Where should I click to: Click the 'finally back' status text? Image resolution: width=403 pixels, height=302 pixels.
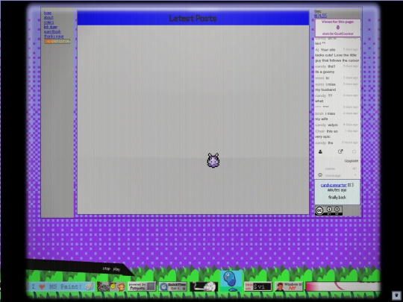click(x=337, y=197)
